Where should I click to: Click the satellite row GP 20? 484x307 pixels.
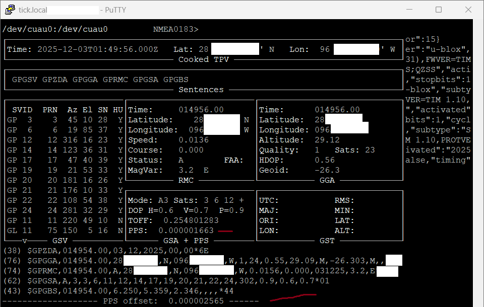[x=65, y=180]
